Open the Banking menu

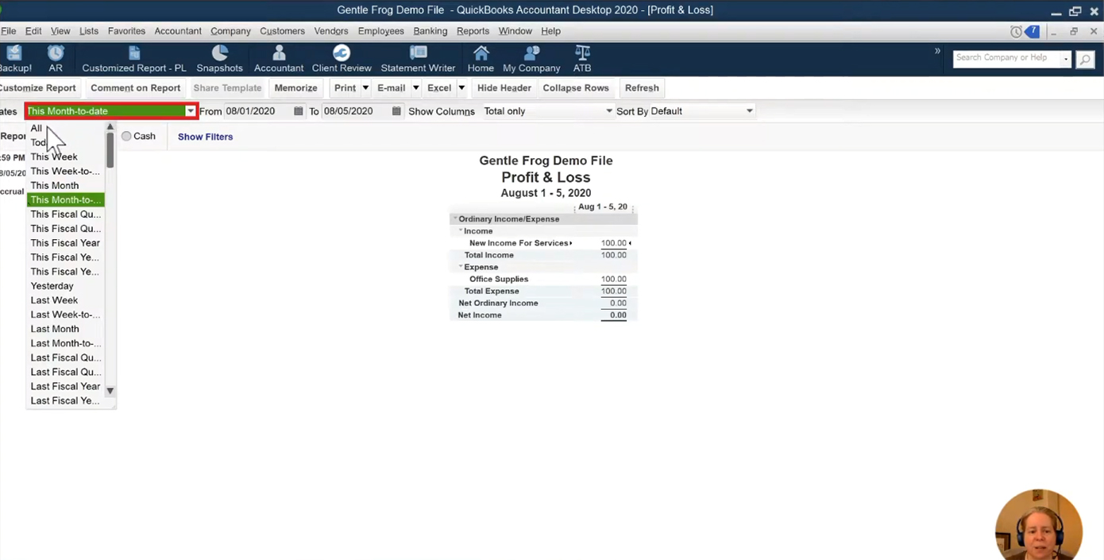pyautogui.click(x=430, y=31)
